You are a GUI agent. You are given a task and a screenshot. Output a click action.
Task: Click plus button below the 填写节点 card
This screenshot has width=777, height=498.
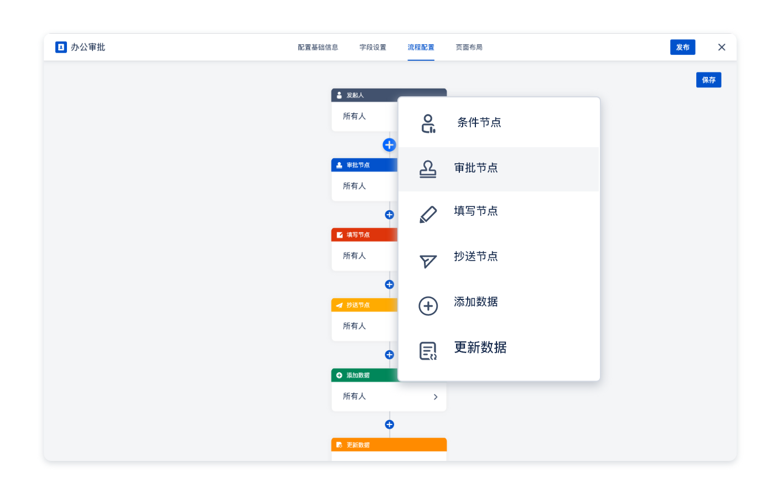click(x=389, y=284)
